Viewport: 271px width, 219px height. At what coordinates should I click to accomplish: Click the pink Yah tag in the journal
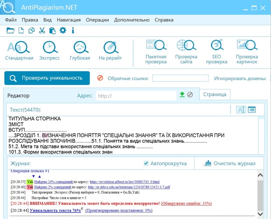pyautogui.click(x=30, y=187)
